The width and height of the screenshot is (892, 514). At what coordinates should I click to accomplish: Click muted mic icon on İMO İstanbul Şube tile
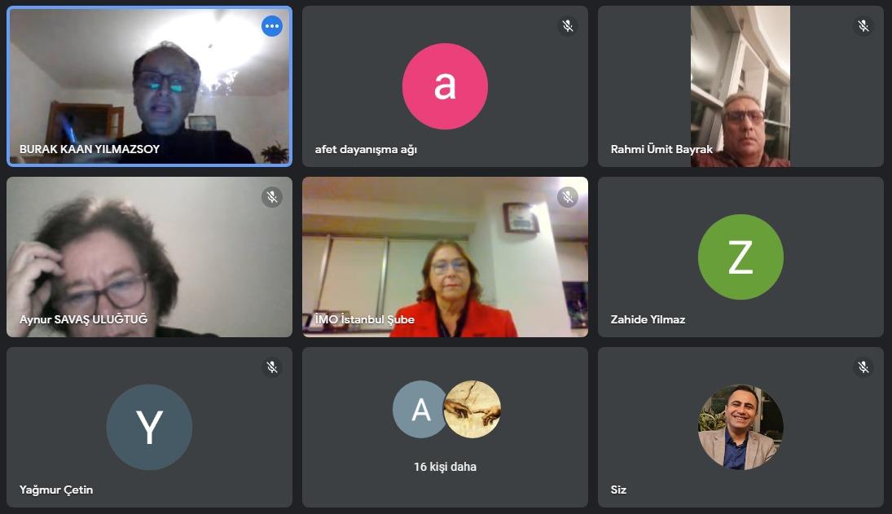click(568, 197)
